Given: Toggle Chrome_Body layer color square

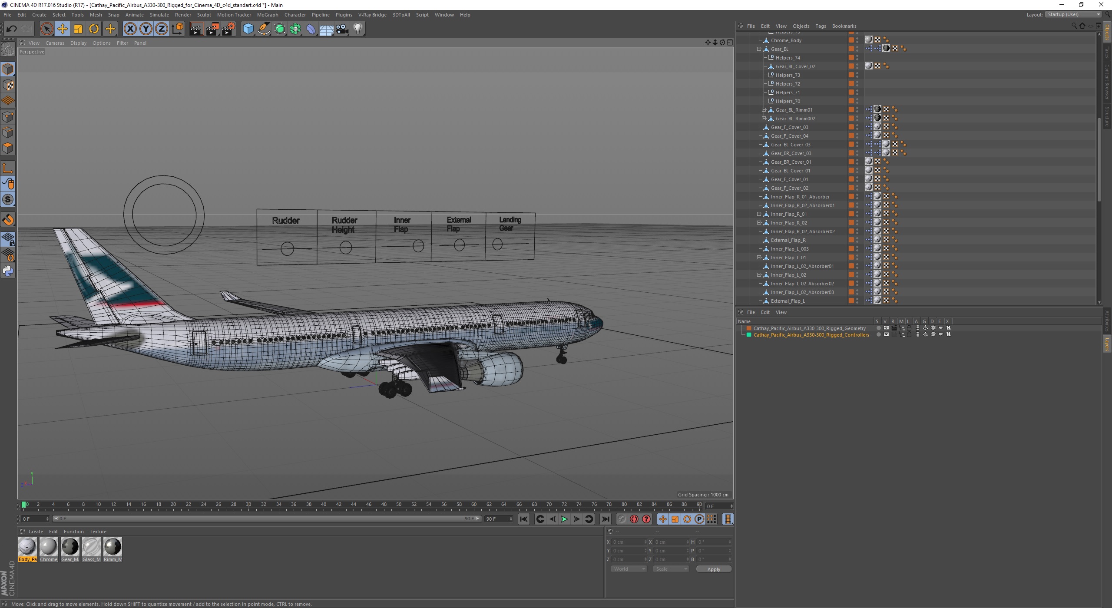Looking at the screenshot, I should pos(851,40).
